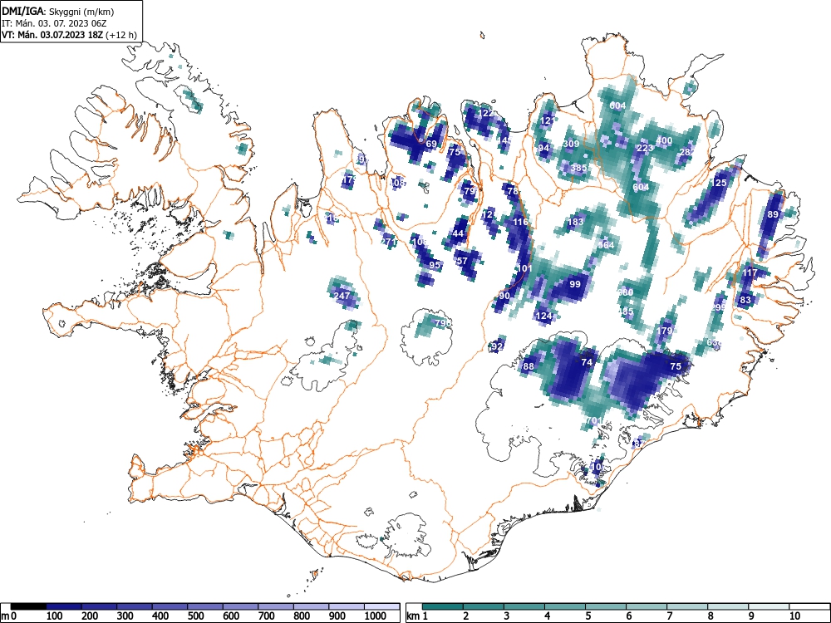The width and height of the screenshot is (831, 623).
Task: Select the pale lavender 900–1000 m legend swatch
Action: [346, 606]
